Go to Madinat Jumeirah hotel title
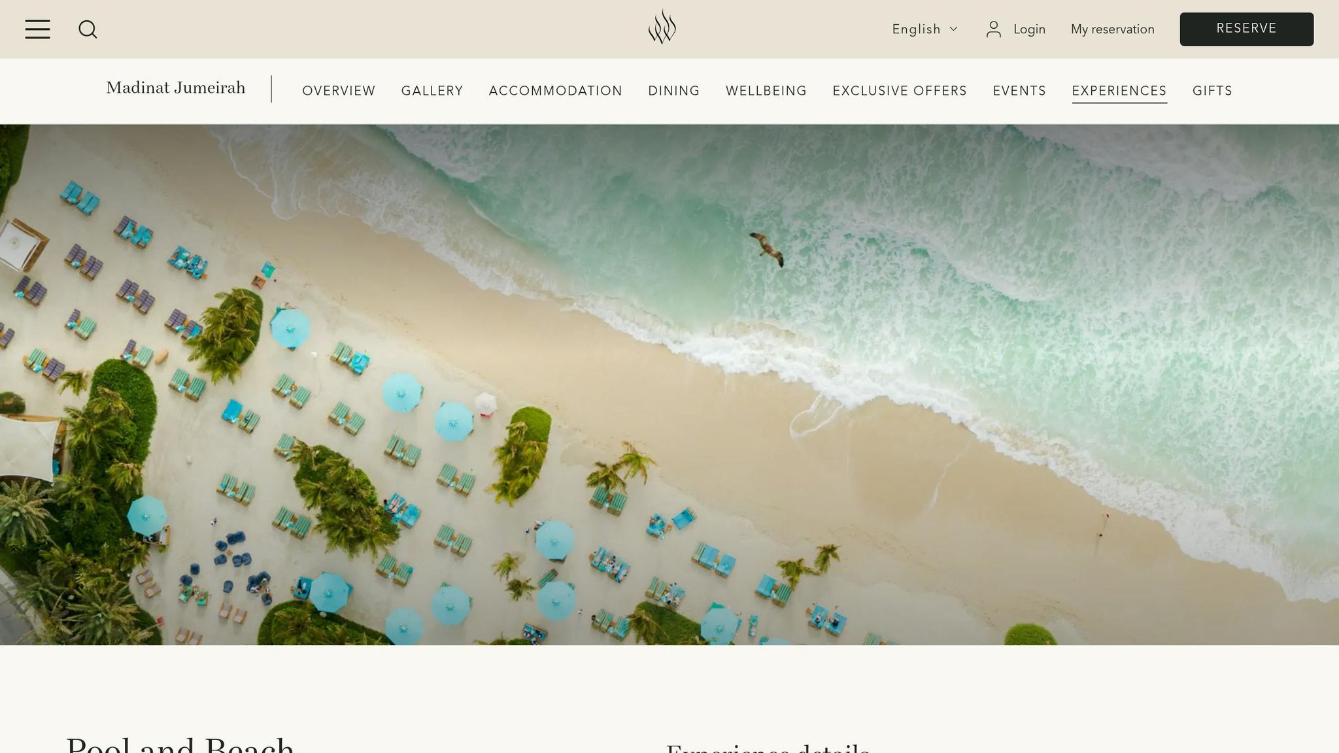Image resolution: width=1339 pixels, height=753 pixels. click(x=176, y=88)
